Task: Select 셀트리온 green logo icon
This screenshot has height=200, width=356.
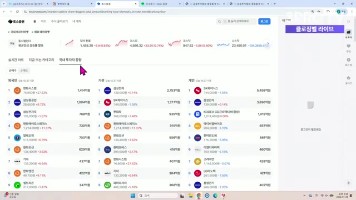Action: click(17, 185)
